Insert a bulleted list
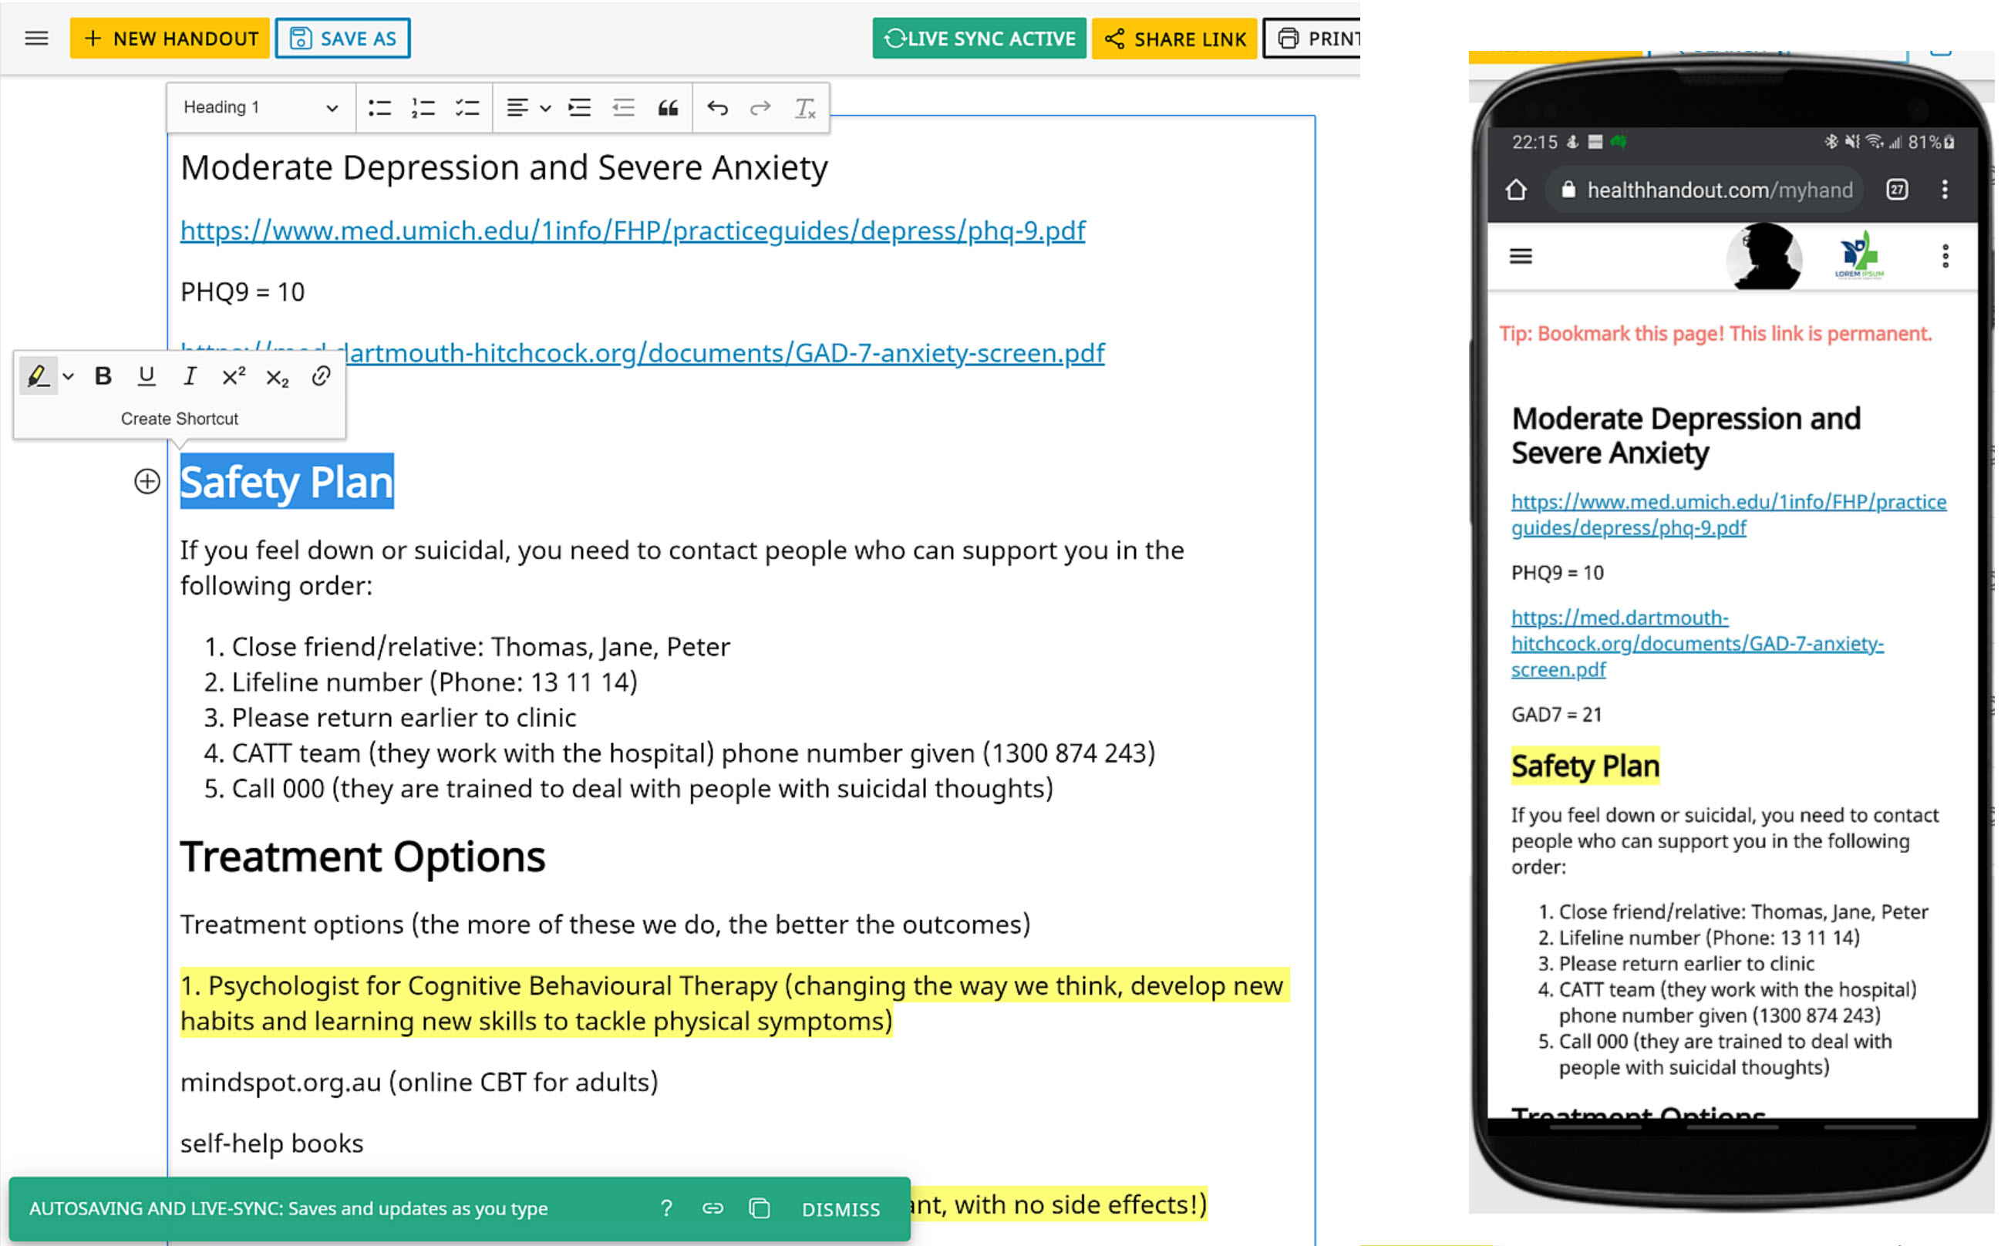The height and width of the screenshot is (1246, 2001). point(380,108)
